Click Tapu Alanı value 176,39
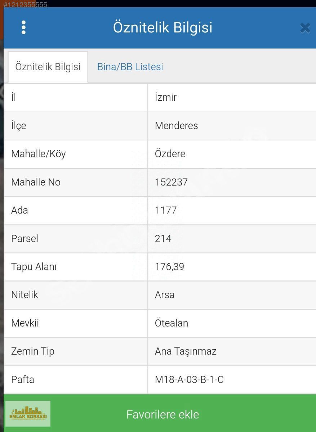 (x=169, y=267)
